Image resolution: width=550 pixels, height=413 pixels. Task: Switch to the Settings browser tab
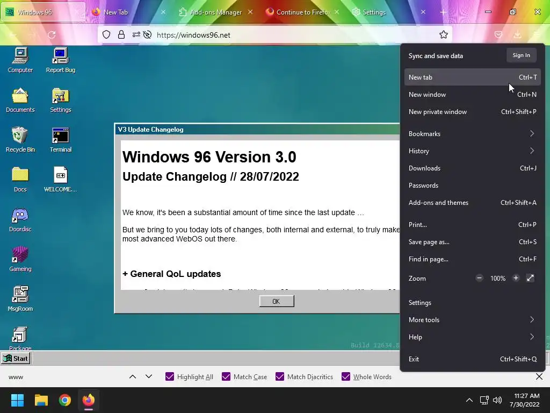click(x=389, y=12)
